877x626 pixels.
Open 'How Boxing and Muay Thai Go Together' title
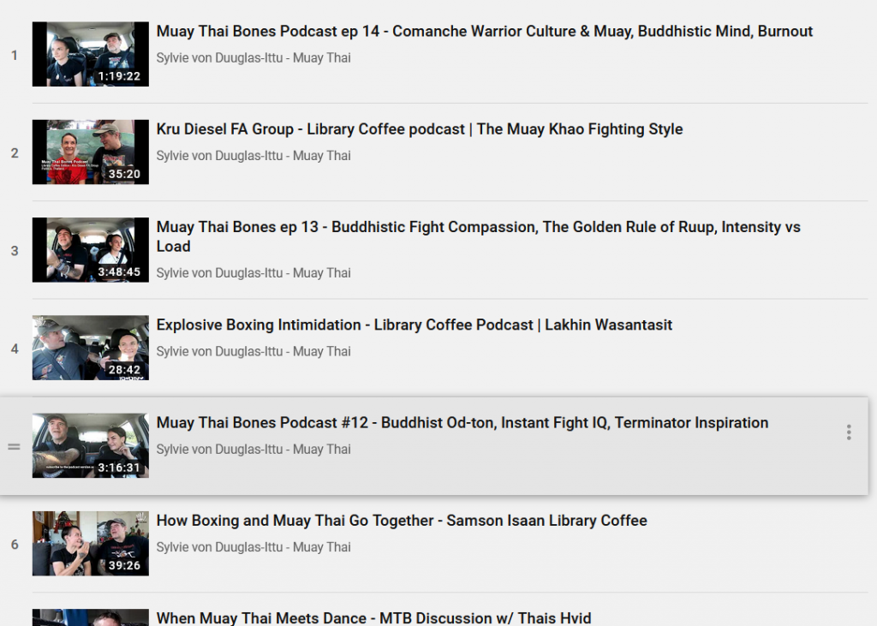(402, 521)
